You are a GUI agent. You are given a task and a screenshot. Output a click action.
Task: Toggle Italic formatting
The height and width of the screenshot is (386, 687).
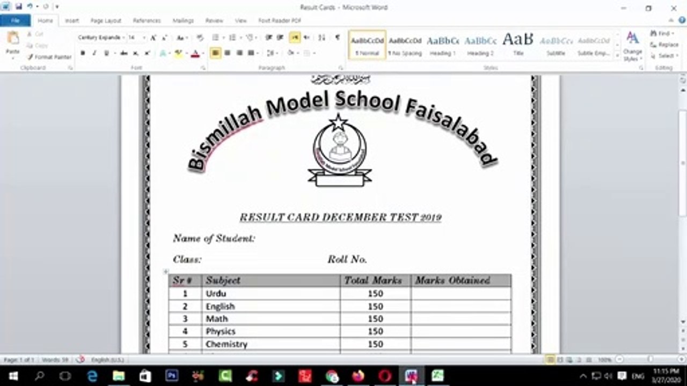pos(94,53)
